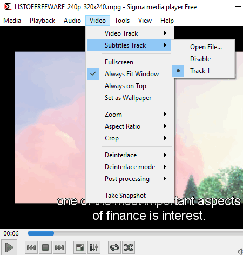Viewport: 243px width, 255px height.
Task: Close the open Video menu
Action: point(98,21)
